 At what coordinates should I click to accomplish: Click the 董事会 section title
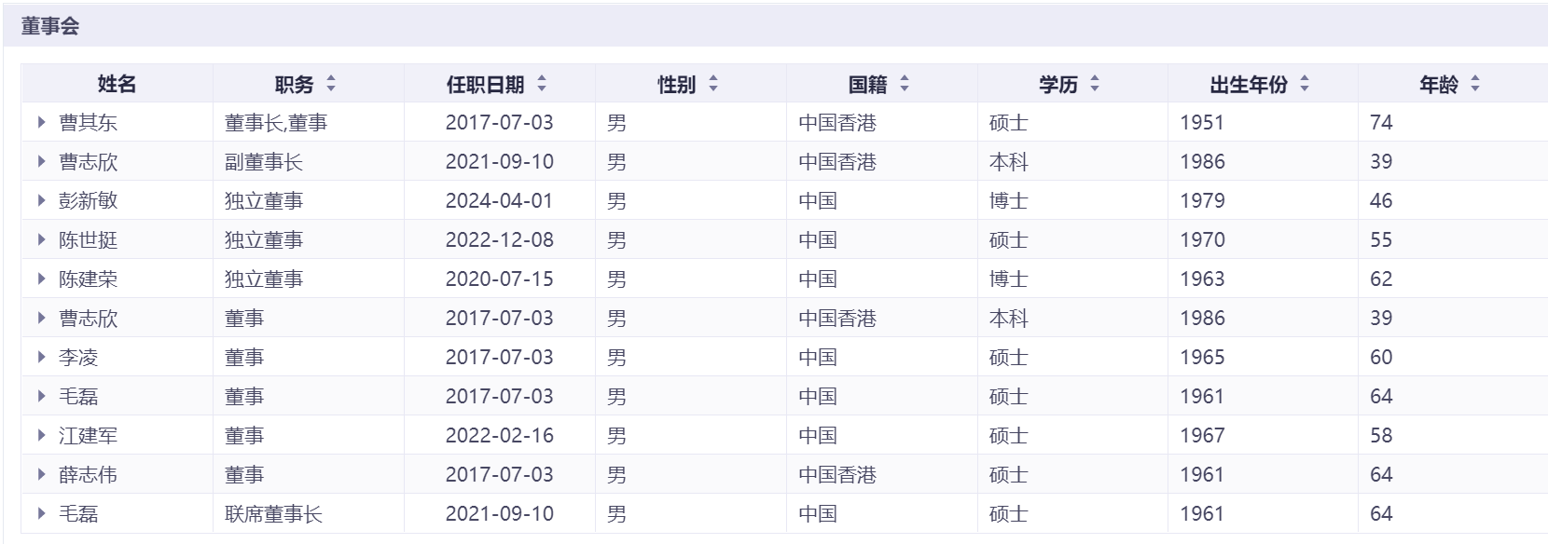pyautogui.click(x=50, y=26)
